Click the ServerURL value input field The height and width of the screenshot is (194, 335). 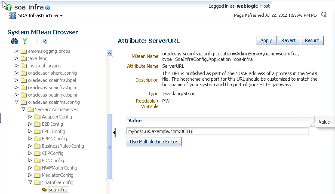218,131
